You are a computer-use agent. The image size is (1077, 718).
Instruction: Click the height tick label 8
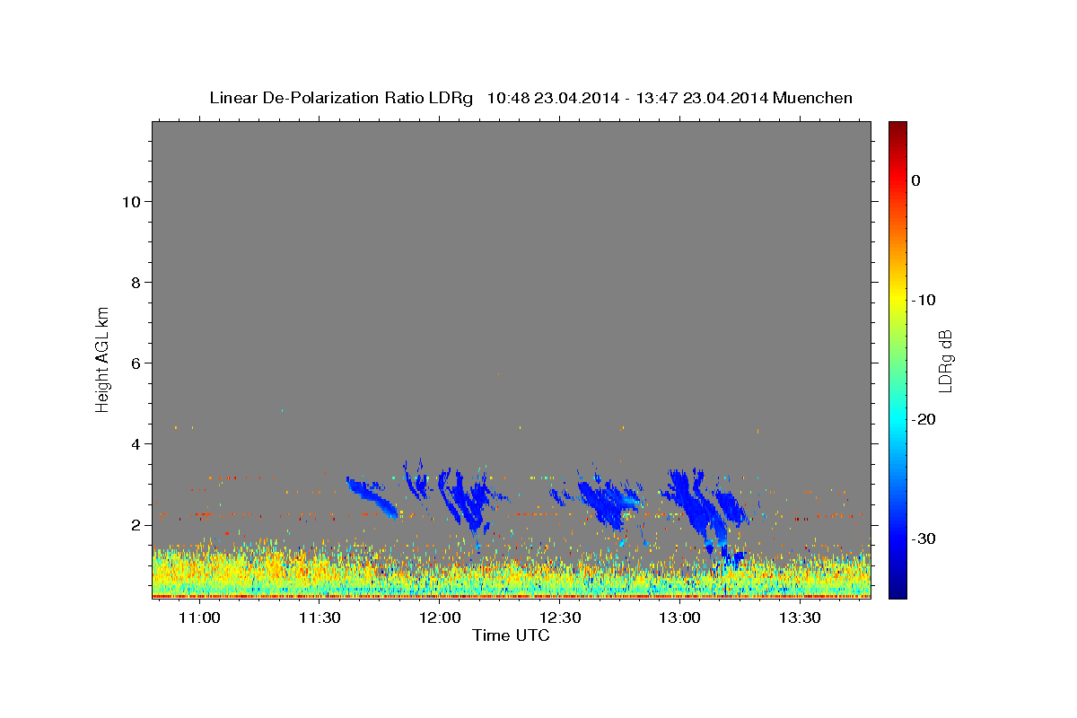pos(136,282)
